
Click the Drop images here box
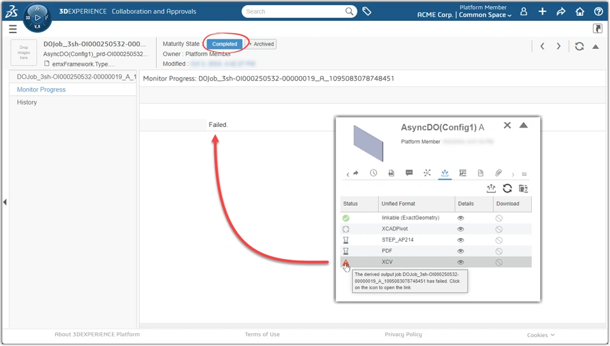(24, 53)
